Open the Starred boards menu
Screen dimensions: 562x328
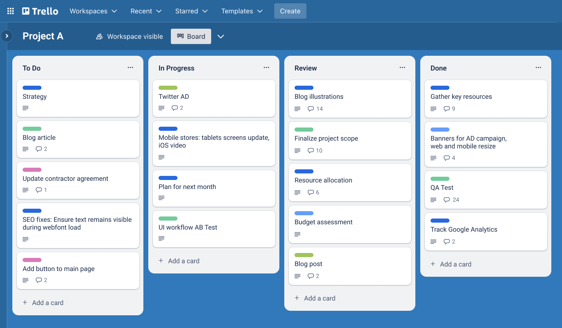coord(191,11)
